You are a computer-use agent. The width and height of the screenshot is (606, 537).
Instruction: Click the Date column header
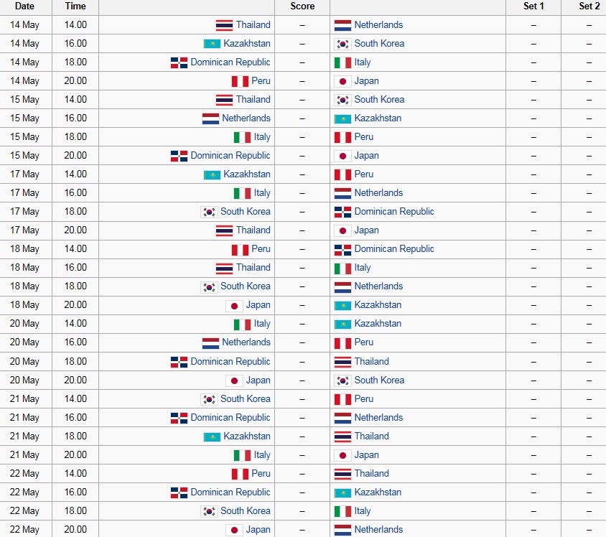[x=24, y=6]
